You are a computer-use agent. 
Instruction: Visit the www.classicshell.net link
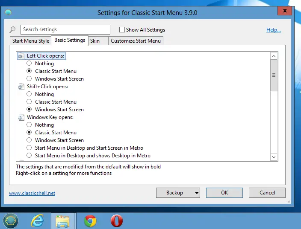32,193
